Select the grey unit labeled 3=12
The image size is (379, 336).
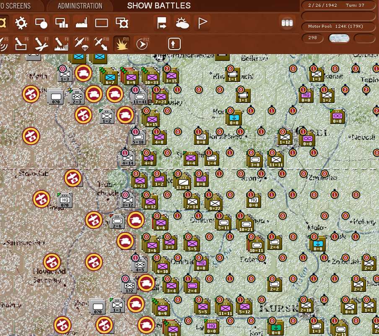point(128,201)
